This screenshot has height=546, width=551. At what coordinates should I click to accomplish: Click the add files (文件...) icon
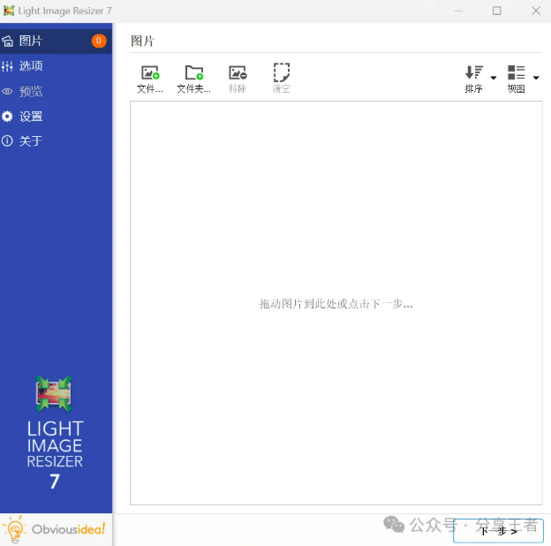150,73
